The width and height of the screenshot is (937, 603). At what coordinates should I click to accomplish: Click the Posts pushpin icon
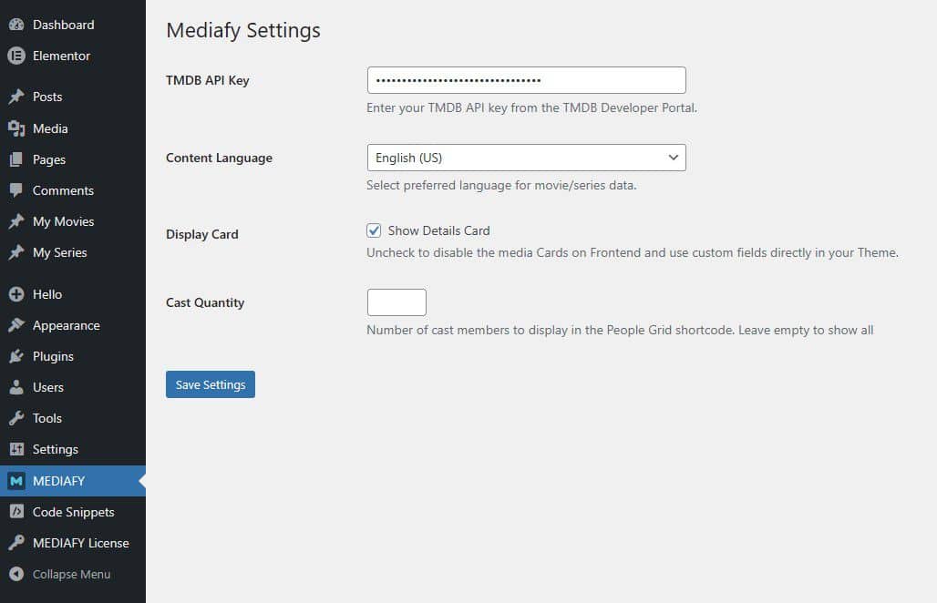tap(16, 97)
